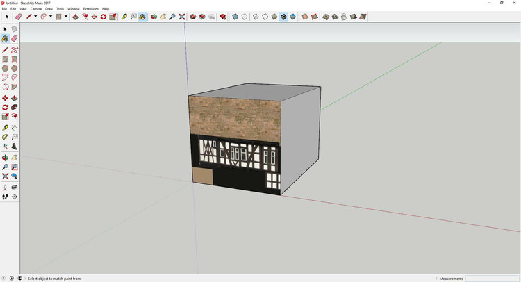Click the active Shaded With Textures style

(x=283, y=17)
